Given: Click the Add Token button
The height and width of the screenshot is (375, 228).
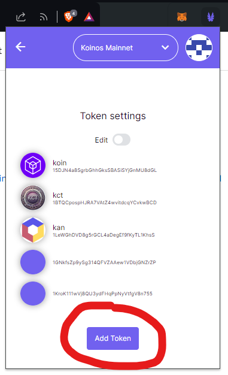Looking at the screenshot, I should coord(113,338).
